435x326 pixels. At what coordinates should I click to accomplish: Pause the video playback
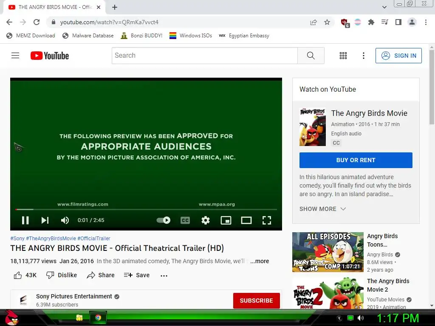click(x=25, y=220)
